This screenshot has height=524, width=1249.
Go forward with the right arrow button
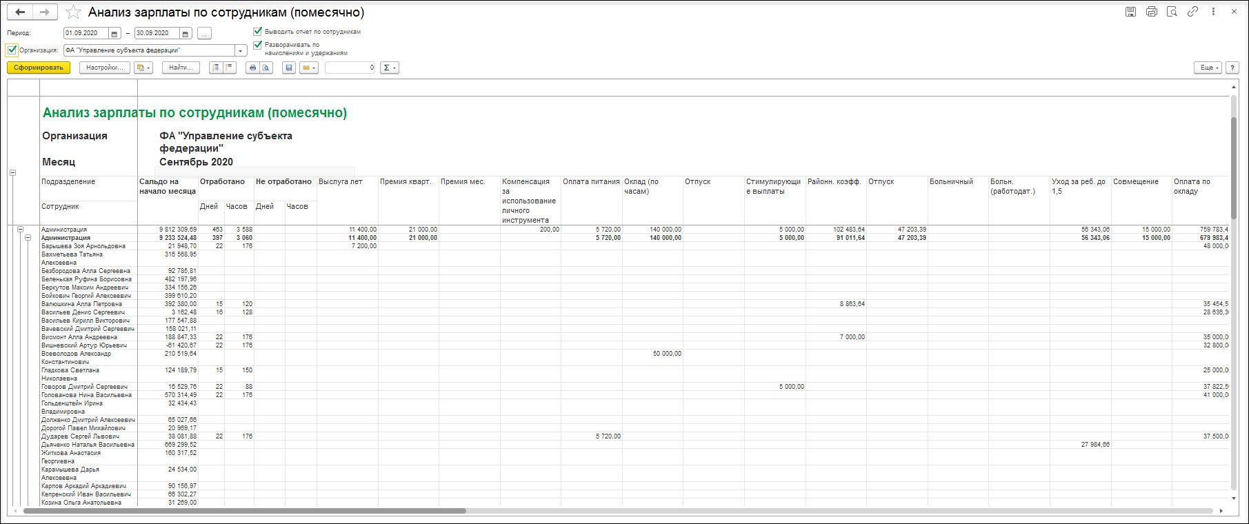[44, 12]
